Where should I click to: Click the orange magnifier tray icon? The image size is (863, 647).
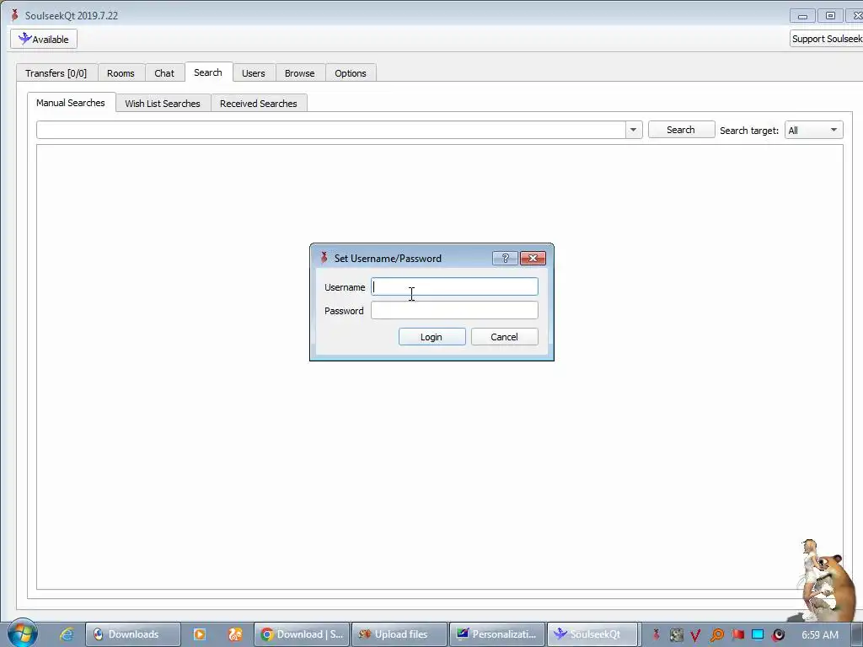coord(716,635)
